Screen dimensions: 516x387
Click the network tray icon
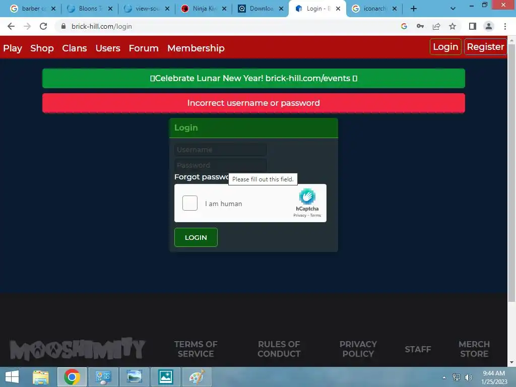coord(457,377)
